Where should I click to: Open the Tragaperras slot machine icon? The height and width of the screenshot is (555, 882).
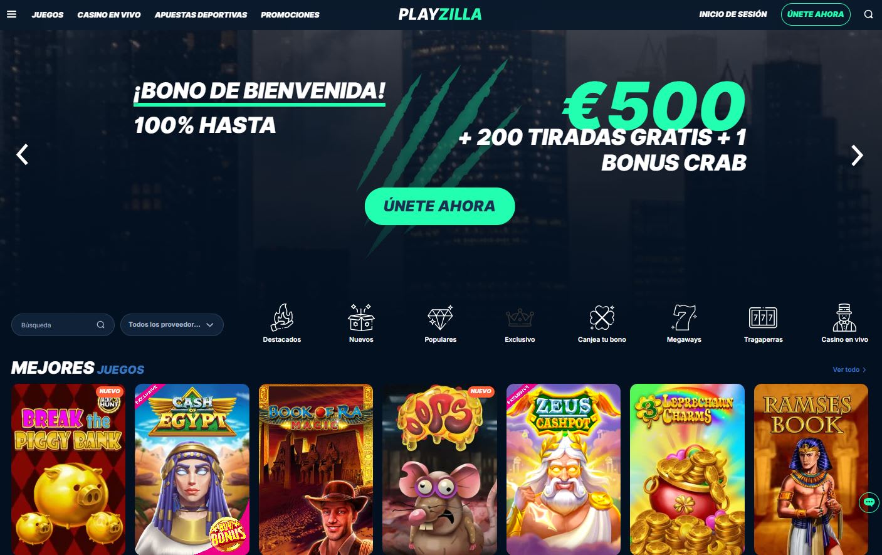(763, 318)
